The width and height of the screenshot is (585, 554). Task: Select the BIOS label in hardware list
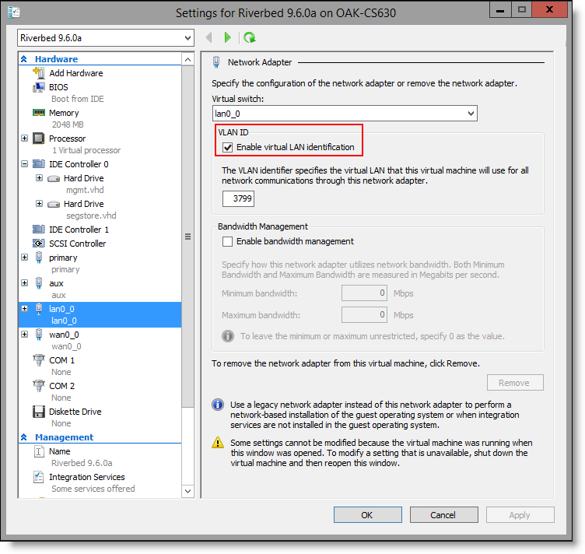click(58, 87)
